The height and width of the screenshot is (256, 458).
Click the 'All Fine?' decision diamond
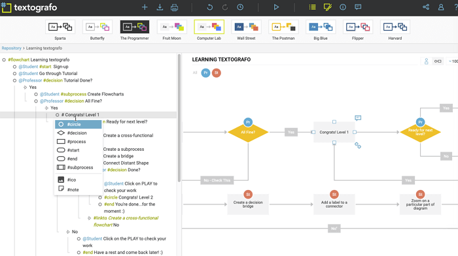click(248, 132)
